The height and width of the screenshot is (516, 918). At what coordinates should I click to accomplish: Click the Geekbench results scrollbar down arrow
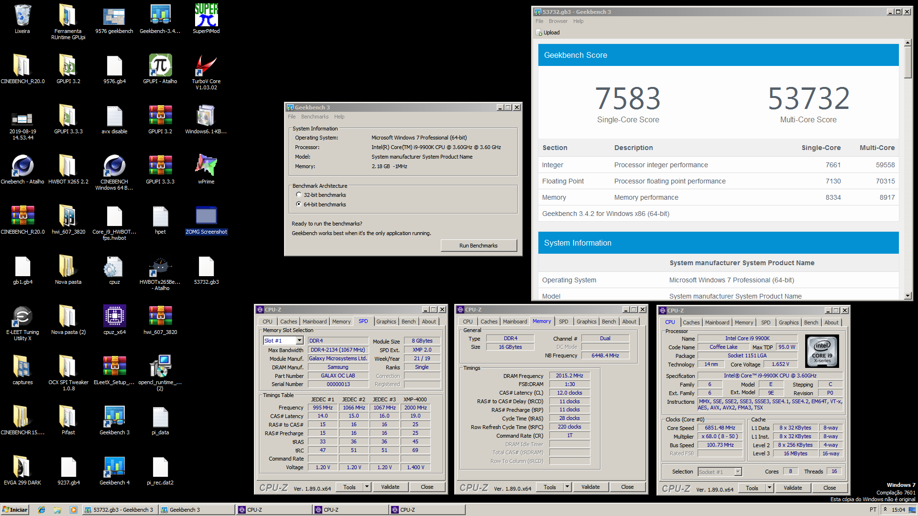(x=908, y=296)
